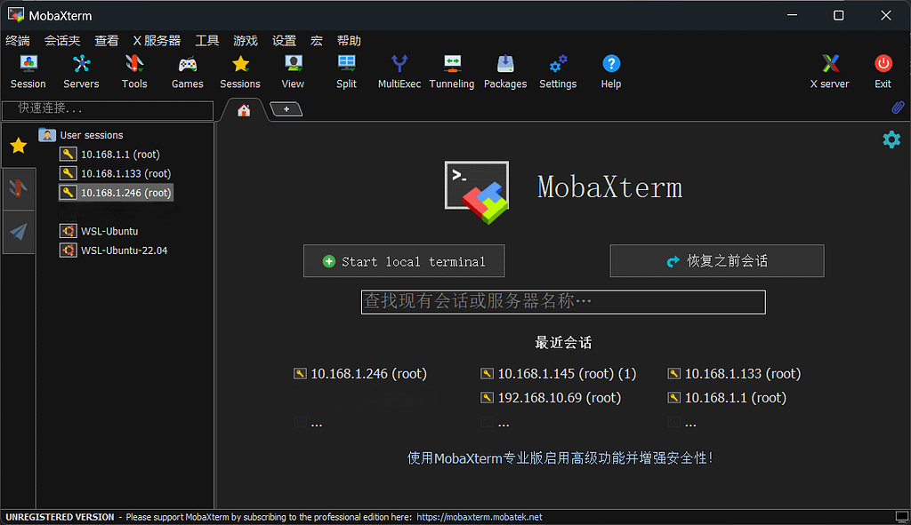Screen dimensions: 911x525
Task: Open MultiExec mode icon
Action: pyautogui.click(x=399, y=71)
